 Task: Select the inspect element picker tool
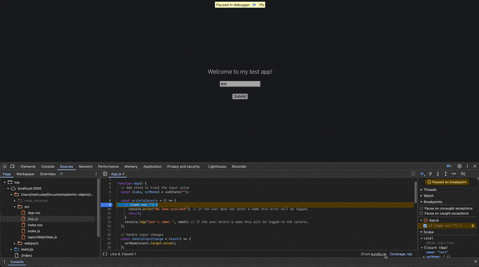point(5,167)
